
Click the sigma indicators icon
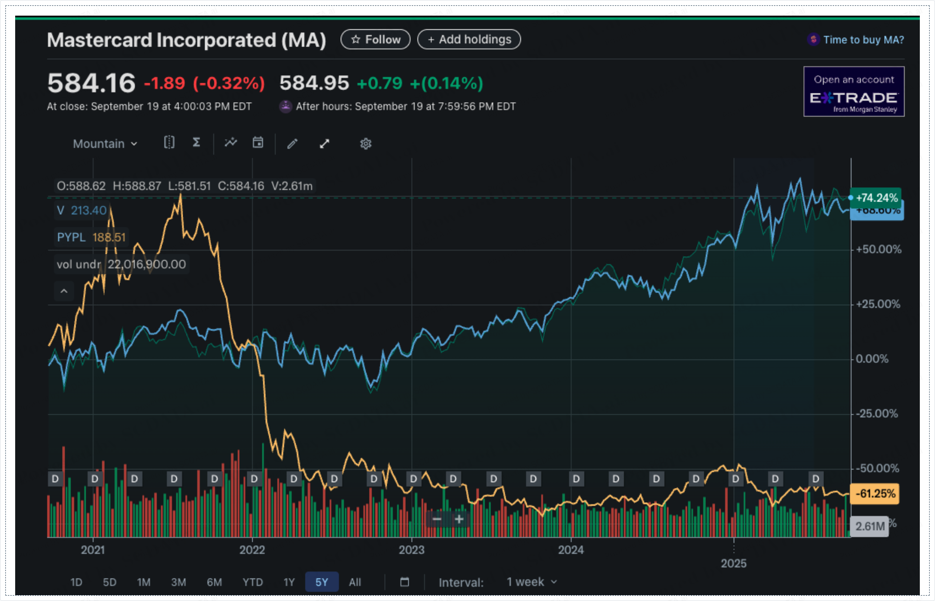(x=196, y=143)
